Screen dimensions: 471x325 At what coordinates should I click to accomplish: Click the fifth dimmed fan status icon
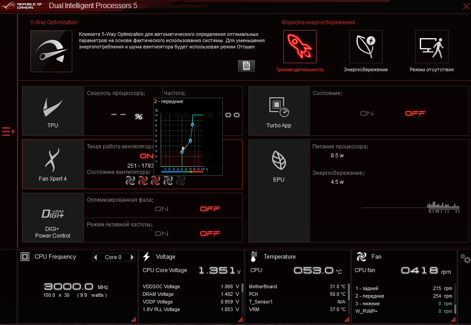[x=181, y=180]
